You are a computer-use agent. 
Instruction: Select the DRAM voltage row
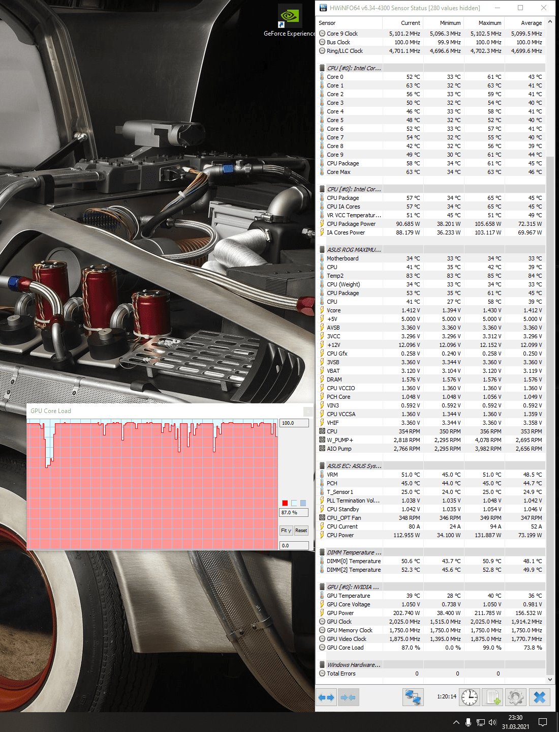pos(430,379)
